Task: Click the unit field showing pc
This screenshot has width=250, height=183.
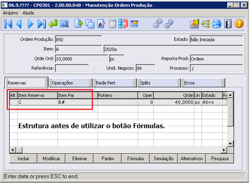Action: 116,59
